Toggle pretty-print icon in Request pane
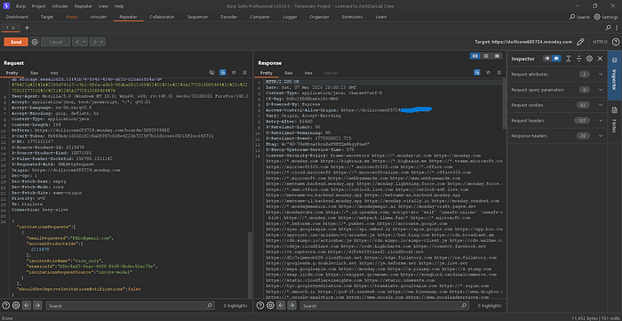 [223, 73]
